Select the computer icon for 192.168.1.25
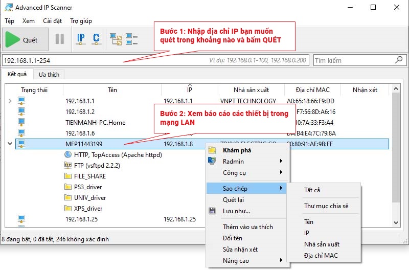The height and width of the screenshot is (271, 409). tap(21, 219)
